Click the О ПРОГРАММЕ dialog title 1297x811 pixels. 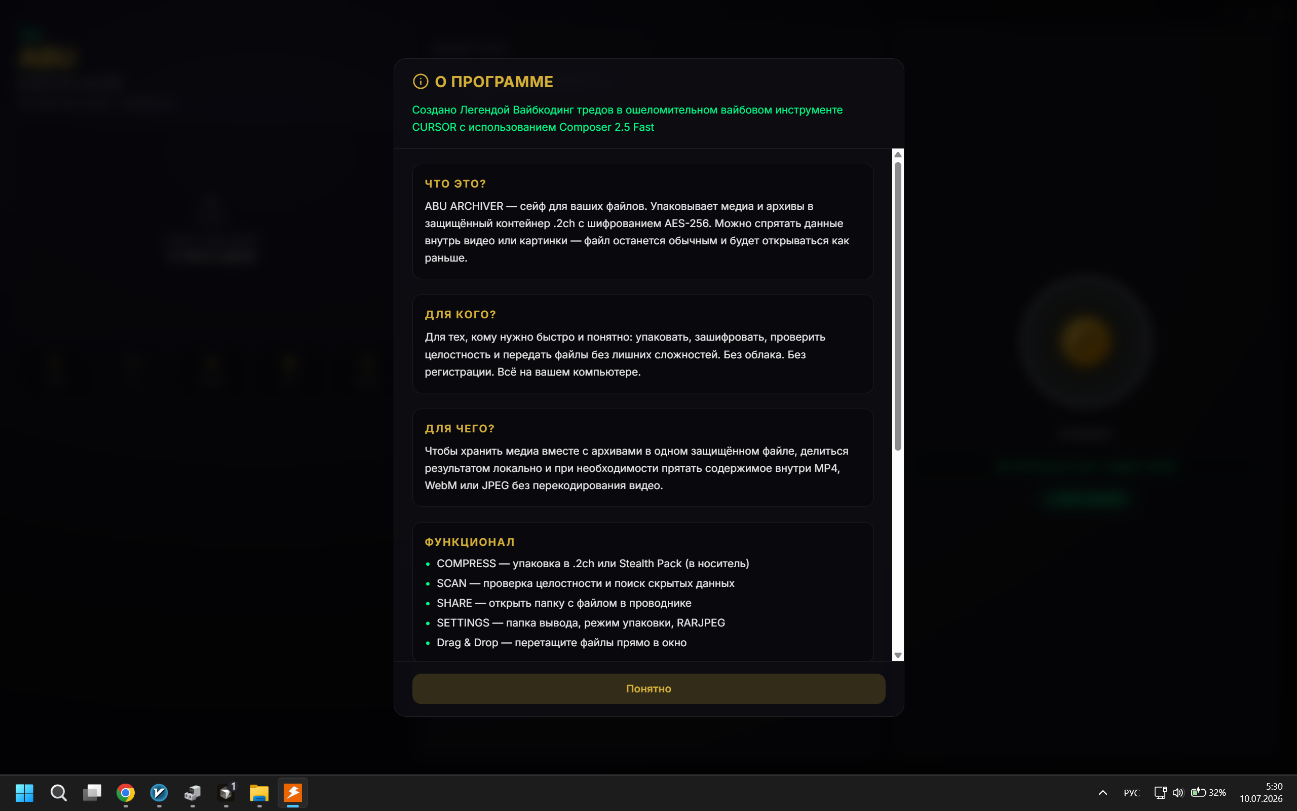[493, 82]
